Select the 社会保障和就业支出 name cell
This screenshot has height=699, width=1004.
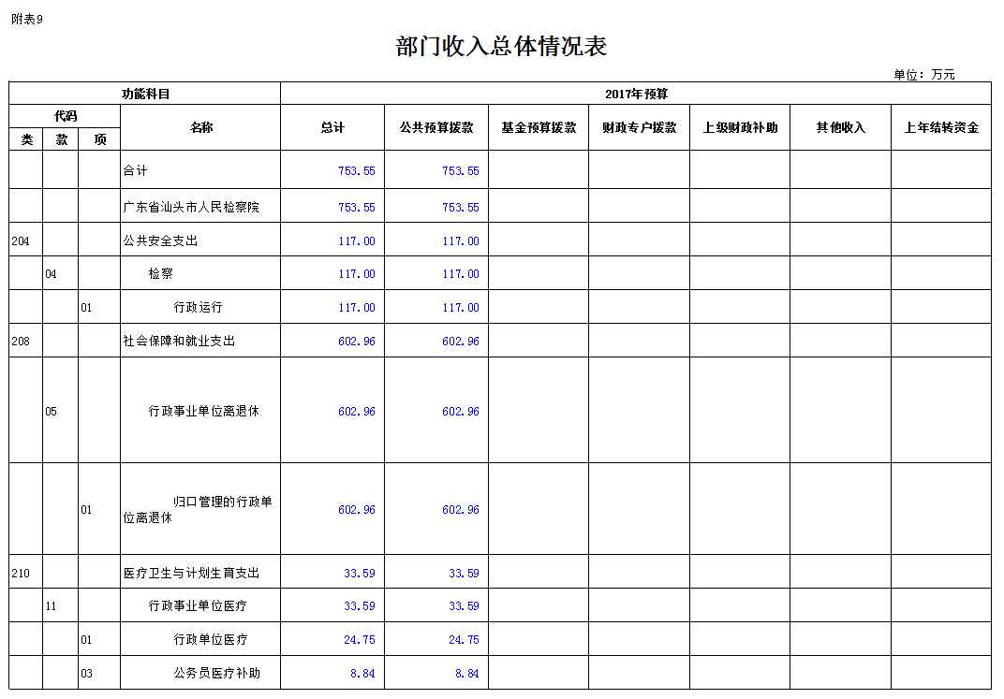tap(179, 341)
